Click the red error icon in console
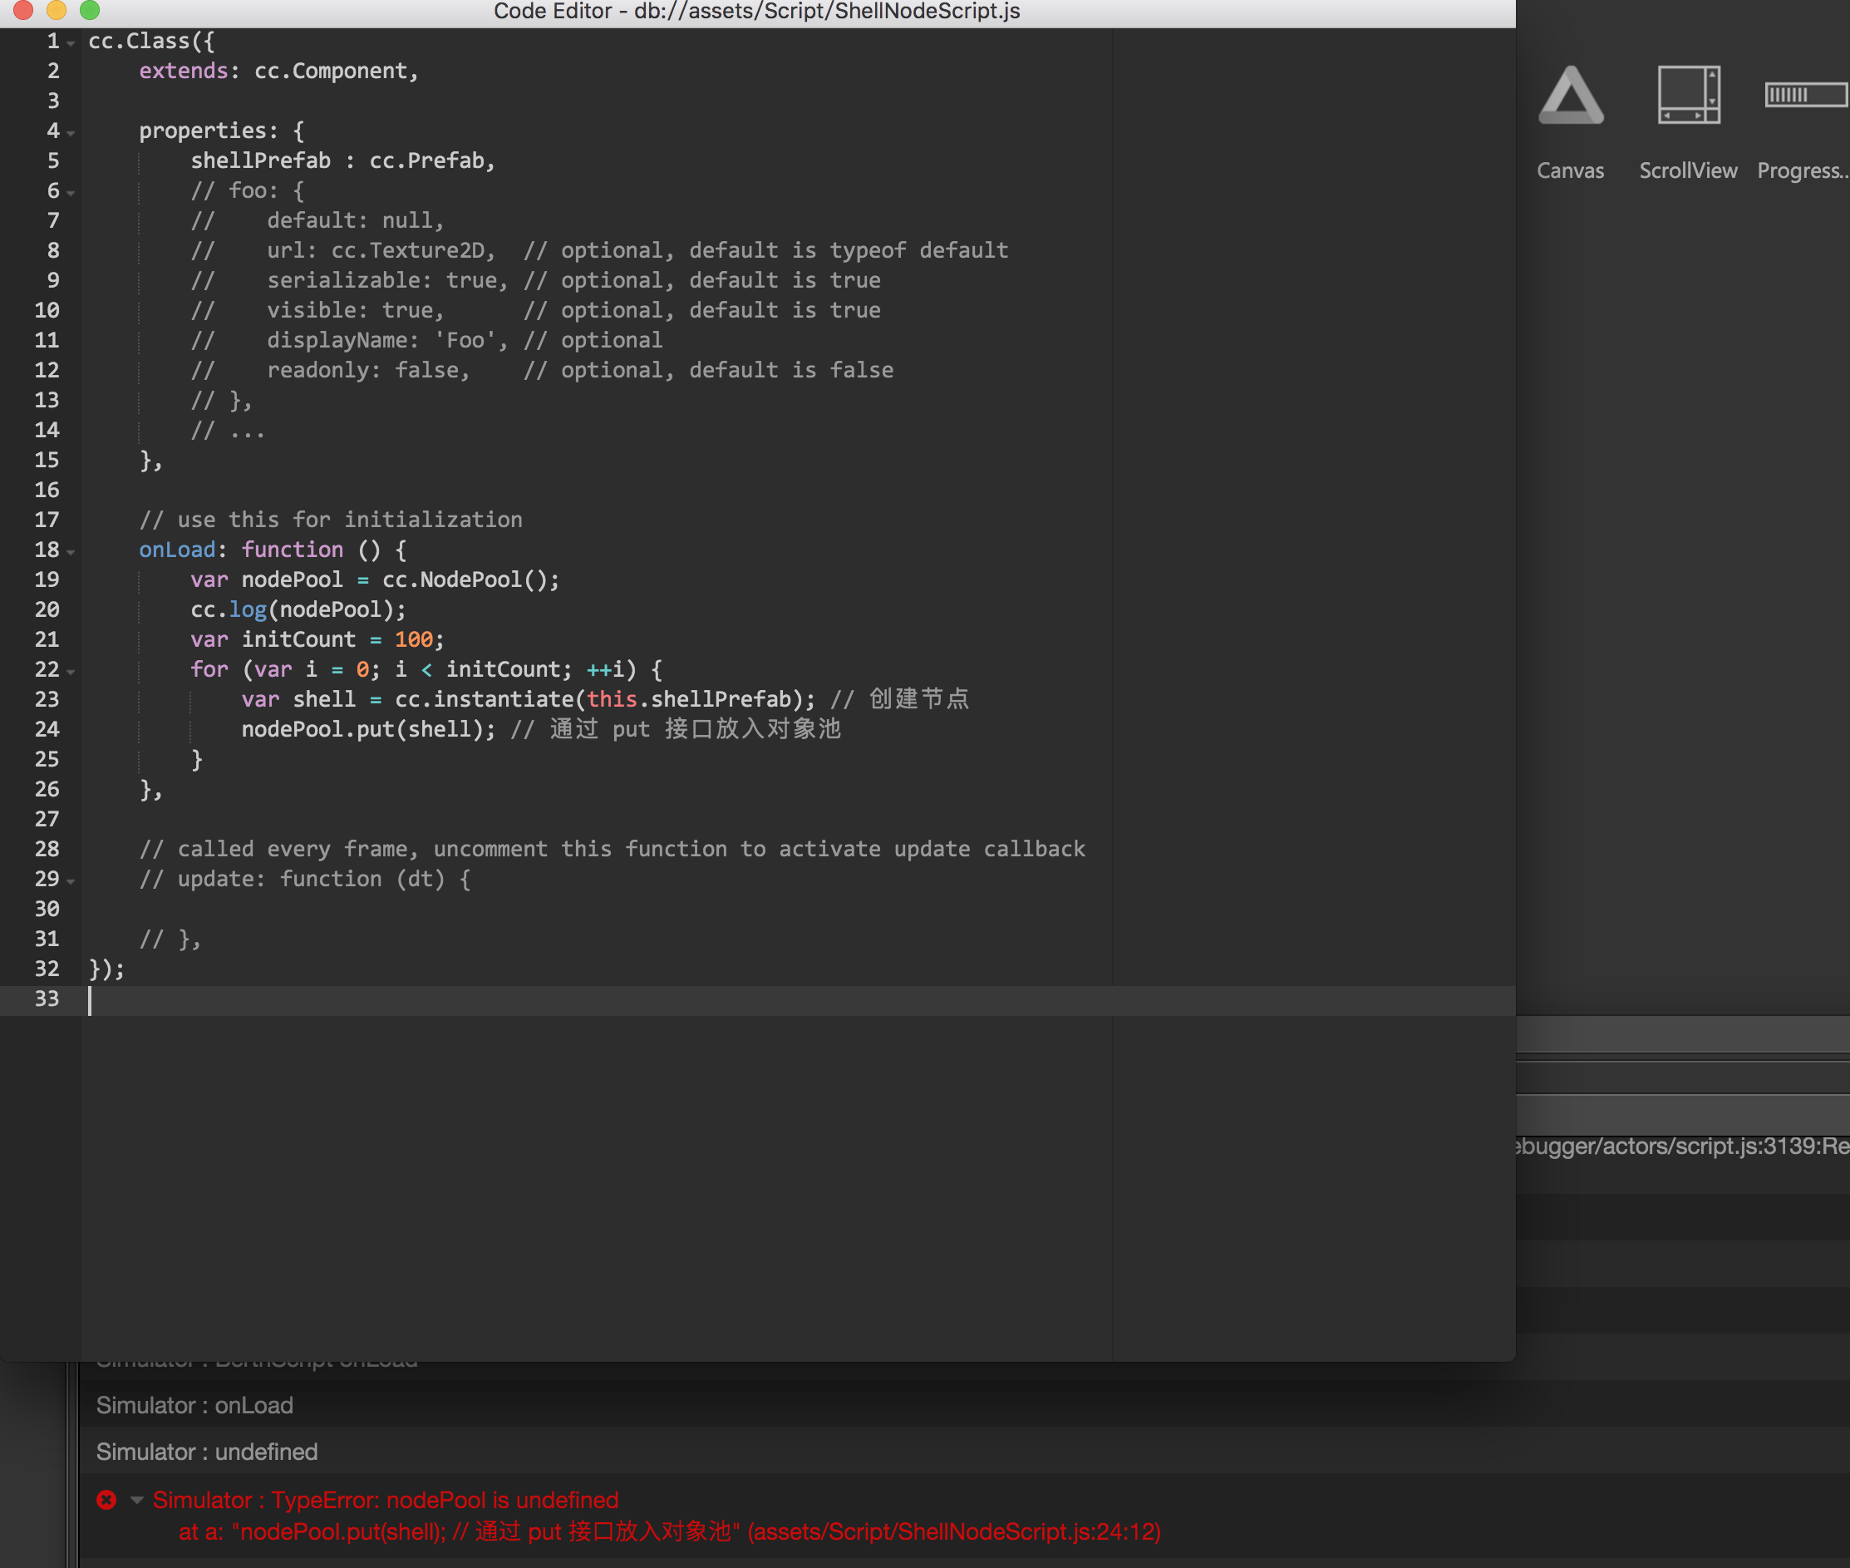 tap(106, 1500)
